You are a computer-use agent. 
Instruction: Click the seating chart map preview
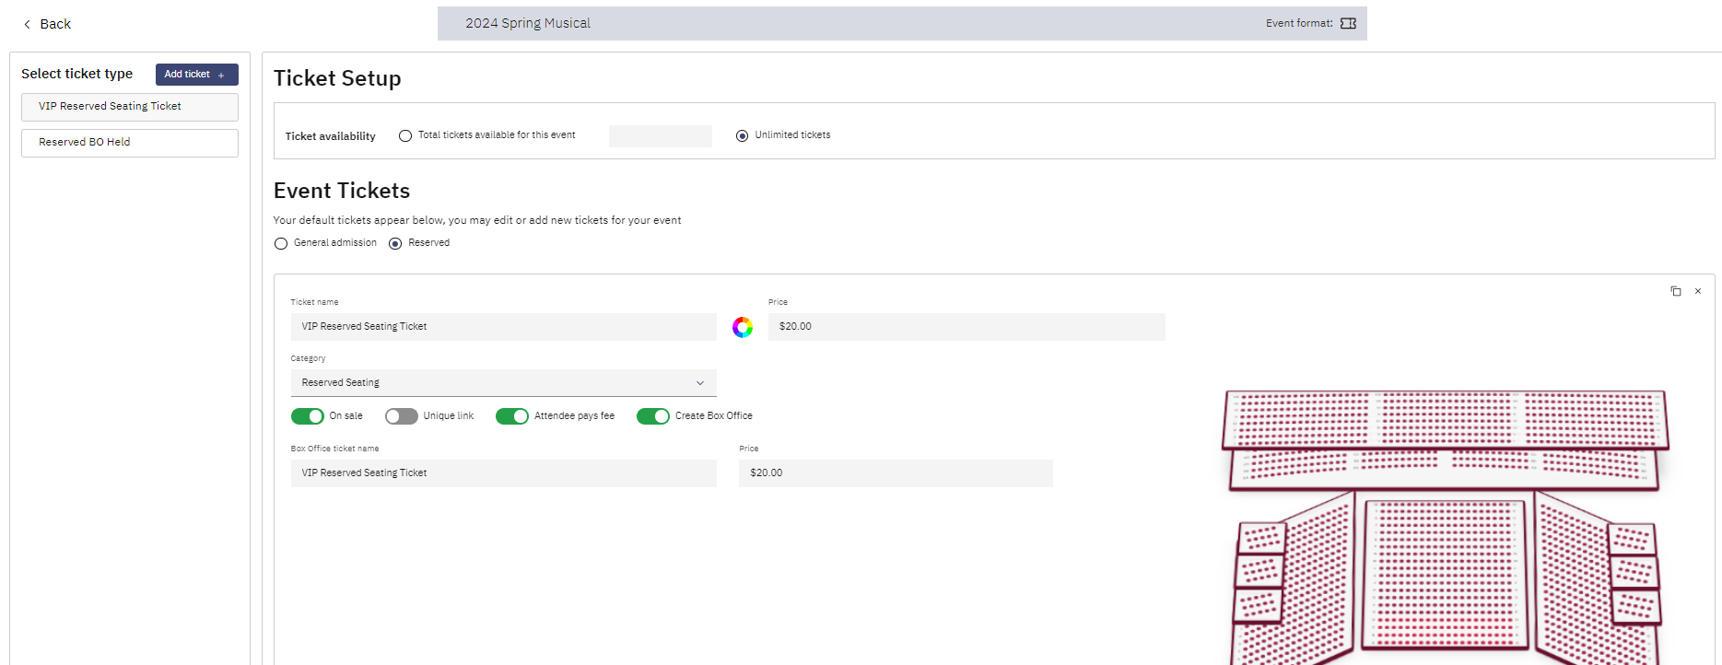[1446, 525]
